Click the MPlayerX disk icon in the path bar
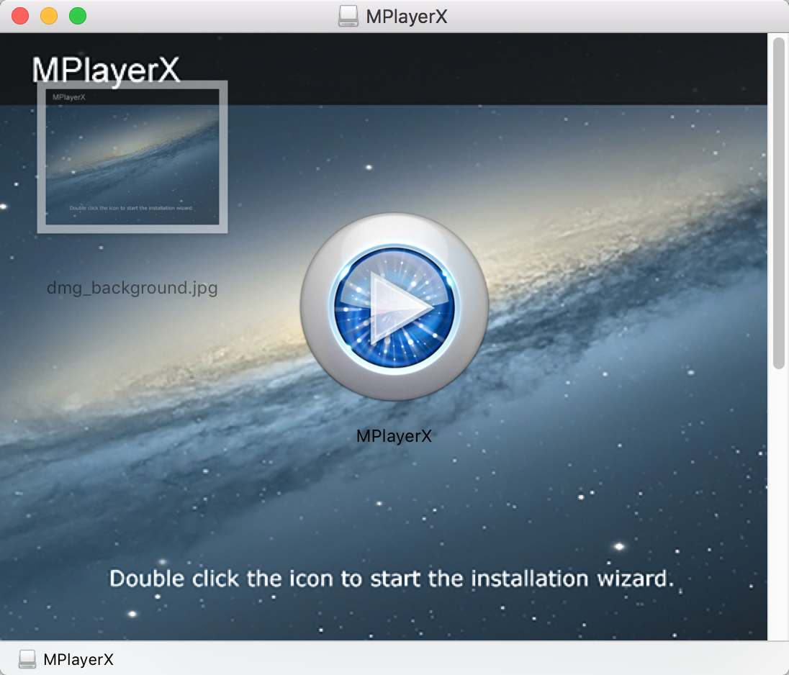The height and width of the screenshot is (675, 789). pyautogui.click(x=27, y=659)
